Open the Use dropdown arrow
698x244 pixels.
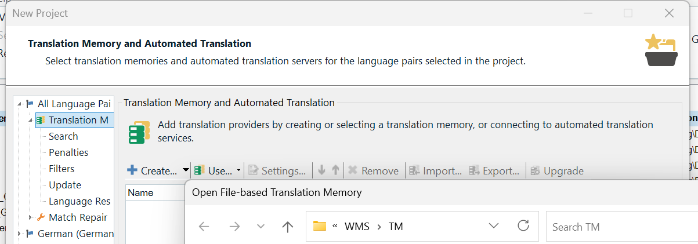pyautogui.click(x=238, y=170)
